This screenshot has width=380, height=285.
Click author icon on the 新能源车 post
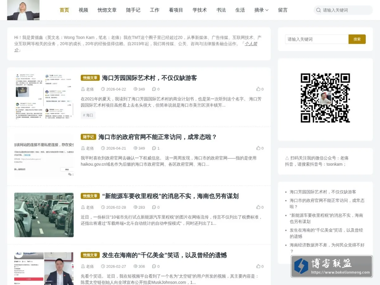pos(83,207)
